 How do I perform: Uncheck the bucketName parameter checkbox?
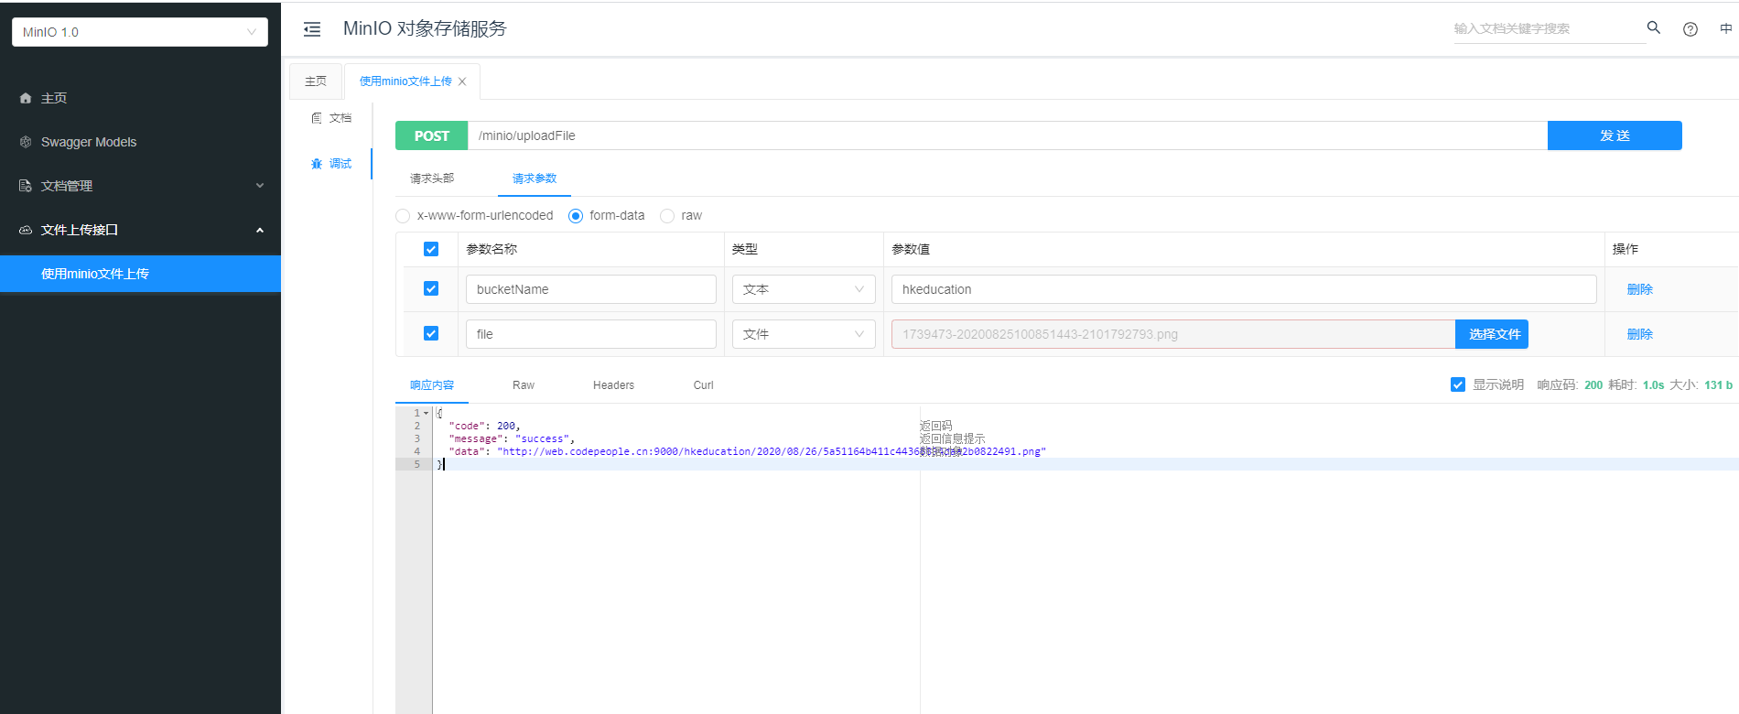click(x=431, y=288)
